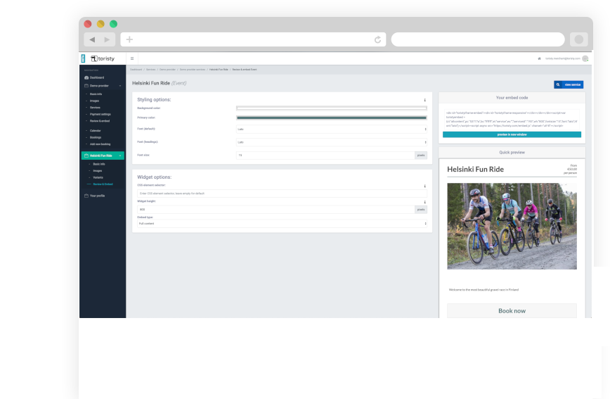This screenshot has width=610, height=399.
Task: Go to Demo provider services in the breadcrumb
Action: [192, 70]
